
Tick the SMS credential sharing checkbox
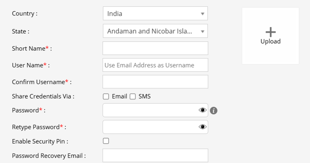[132, 96]
